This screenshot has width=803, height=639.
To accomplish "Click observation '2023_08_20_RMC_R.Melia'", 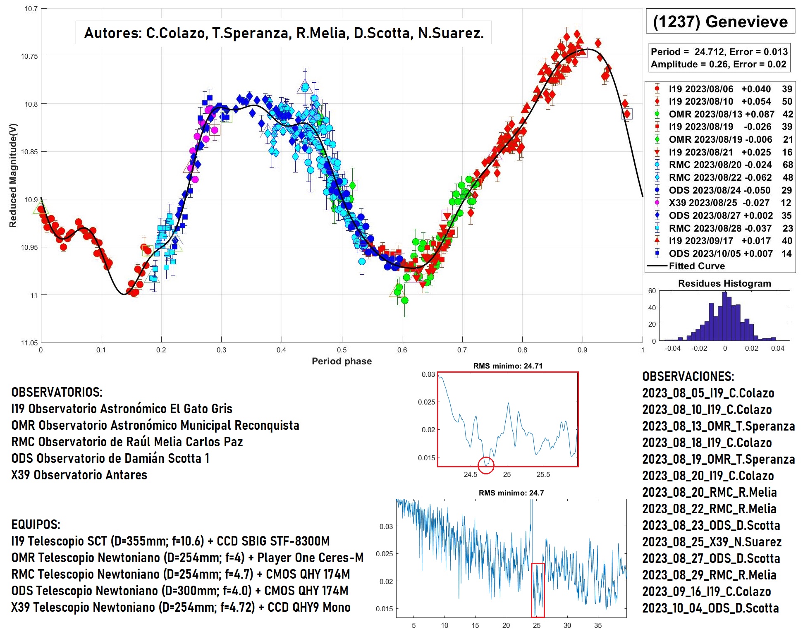I will [x=710, y=492].
